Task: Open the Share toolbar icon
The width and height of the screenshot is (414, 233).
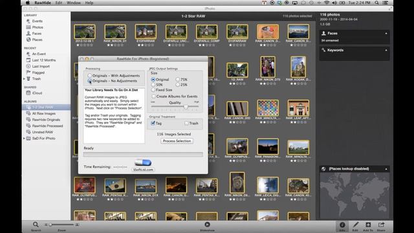Action: pos(381,225)
